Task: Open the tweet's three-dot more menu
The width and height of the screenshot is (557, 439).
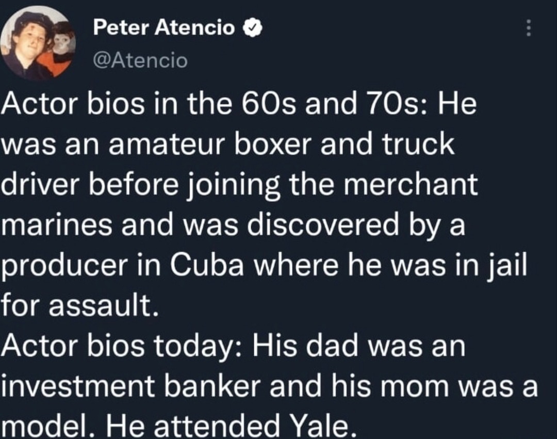Action: pyautogui.click(x=528, y=28)
